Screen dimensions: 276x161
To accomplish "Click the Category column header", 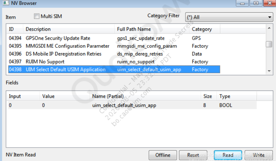I will 205,29.
